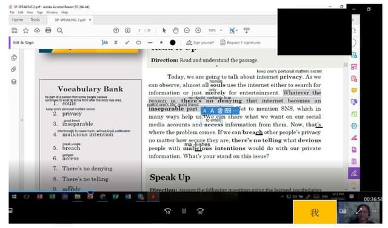Open the more options ellipsis on video

coord(375,211)
